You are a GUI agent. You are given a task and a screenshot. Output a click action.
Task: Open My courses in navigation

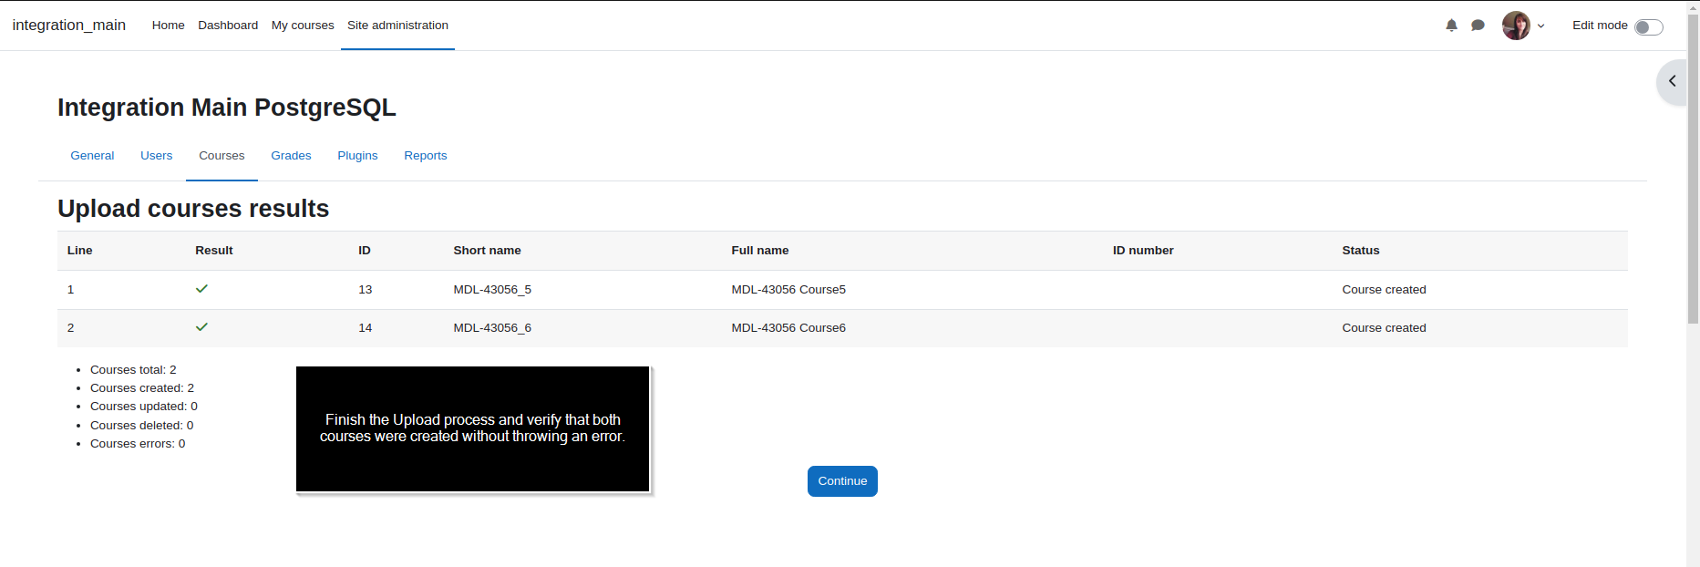pyautogui.click(x=303, y=26)
